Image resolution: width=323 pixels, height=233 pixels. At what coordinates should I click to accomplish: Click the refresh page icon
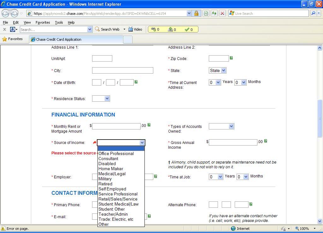214,13
